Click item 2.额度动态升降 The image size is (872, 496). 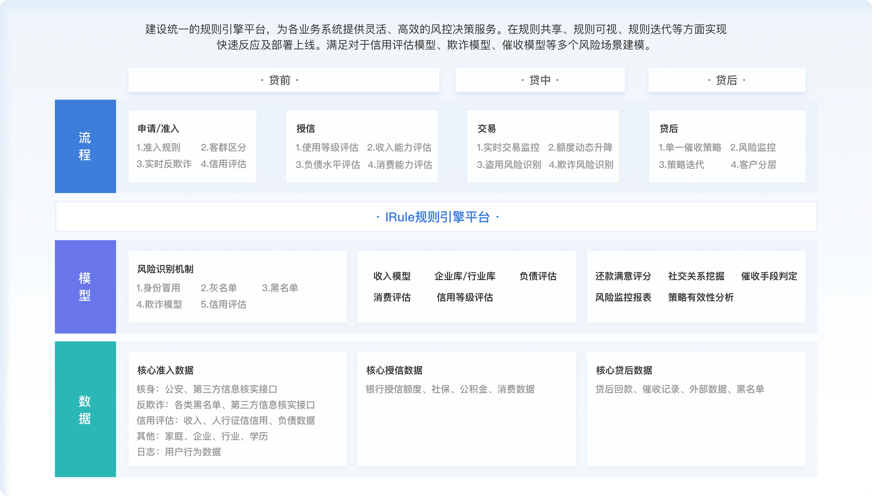(x=580, y=148)
